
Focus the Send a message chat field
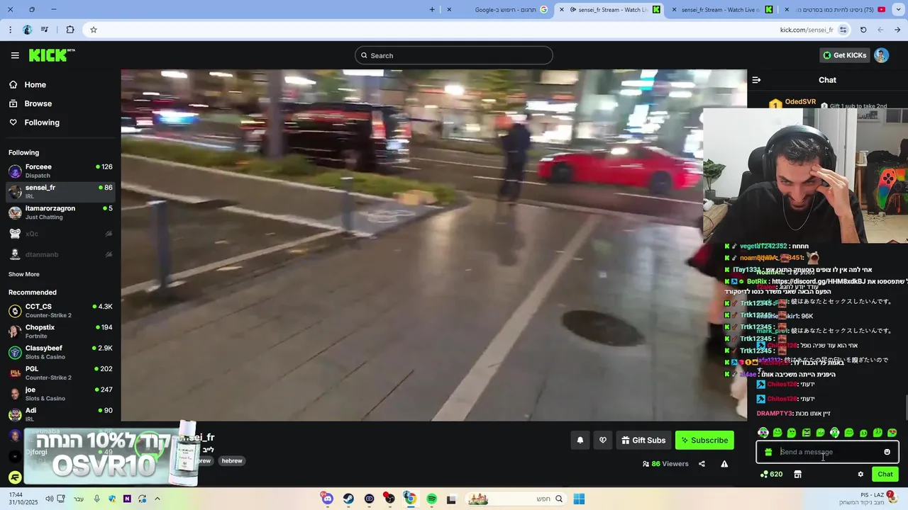[x=826, y=452]
